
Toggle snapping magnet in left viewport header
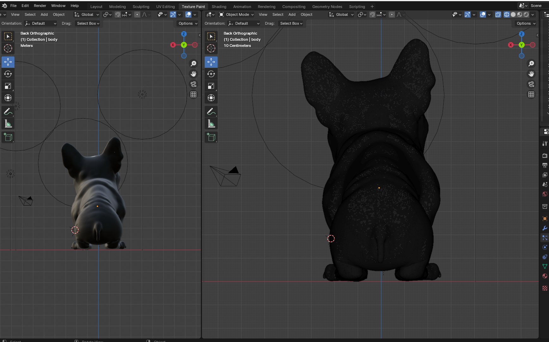(x=118, y=15)
